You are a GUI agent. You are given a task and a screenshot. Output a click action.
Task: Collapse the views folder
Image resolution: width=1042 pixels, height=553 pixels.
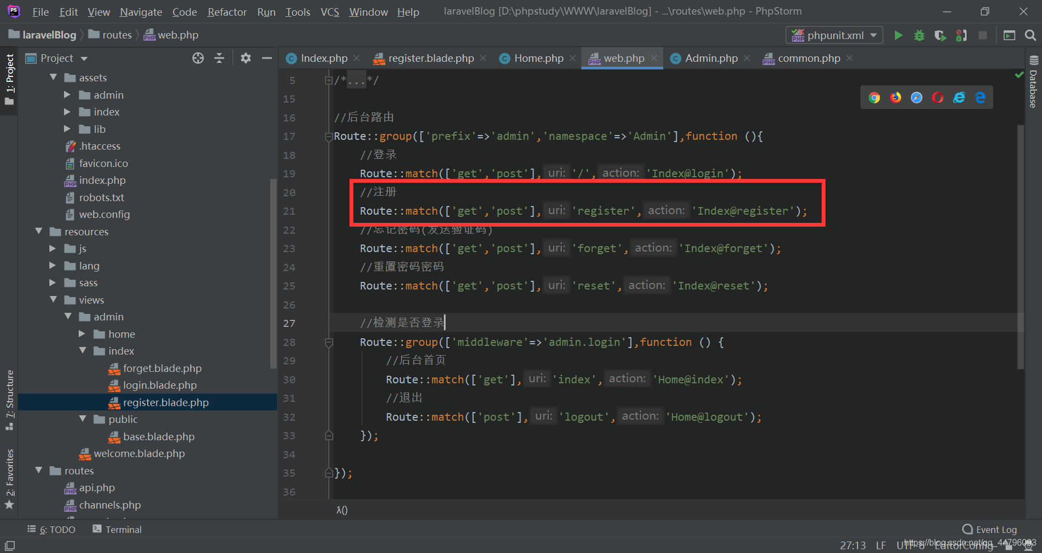(53, 300)
